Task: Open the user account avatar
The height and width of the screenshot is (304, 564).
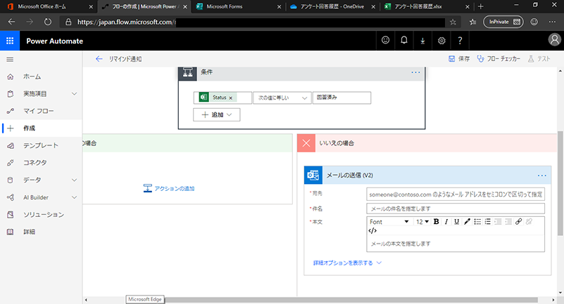Action: point(554,40)
